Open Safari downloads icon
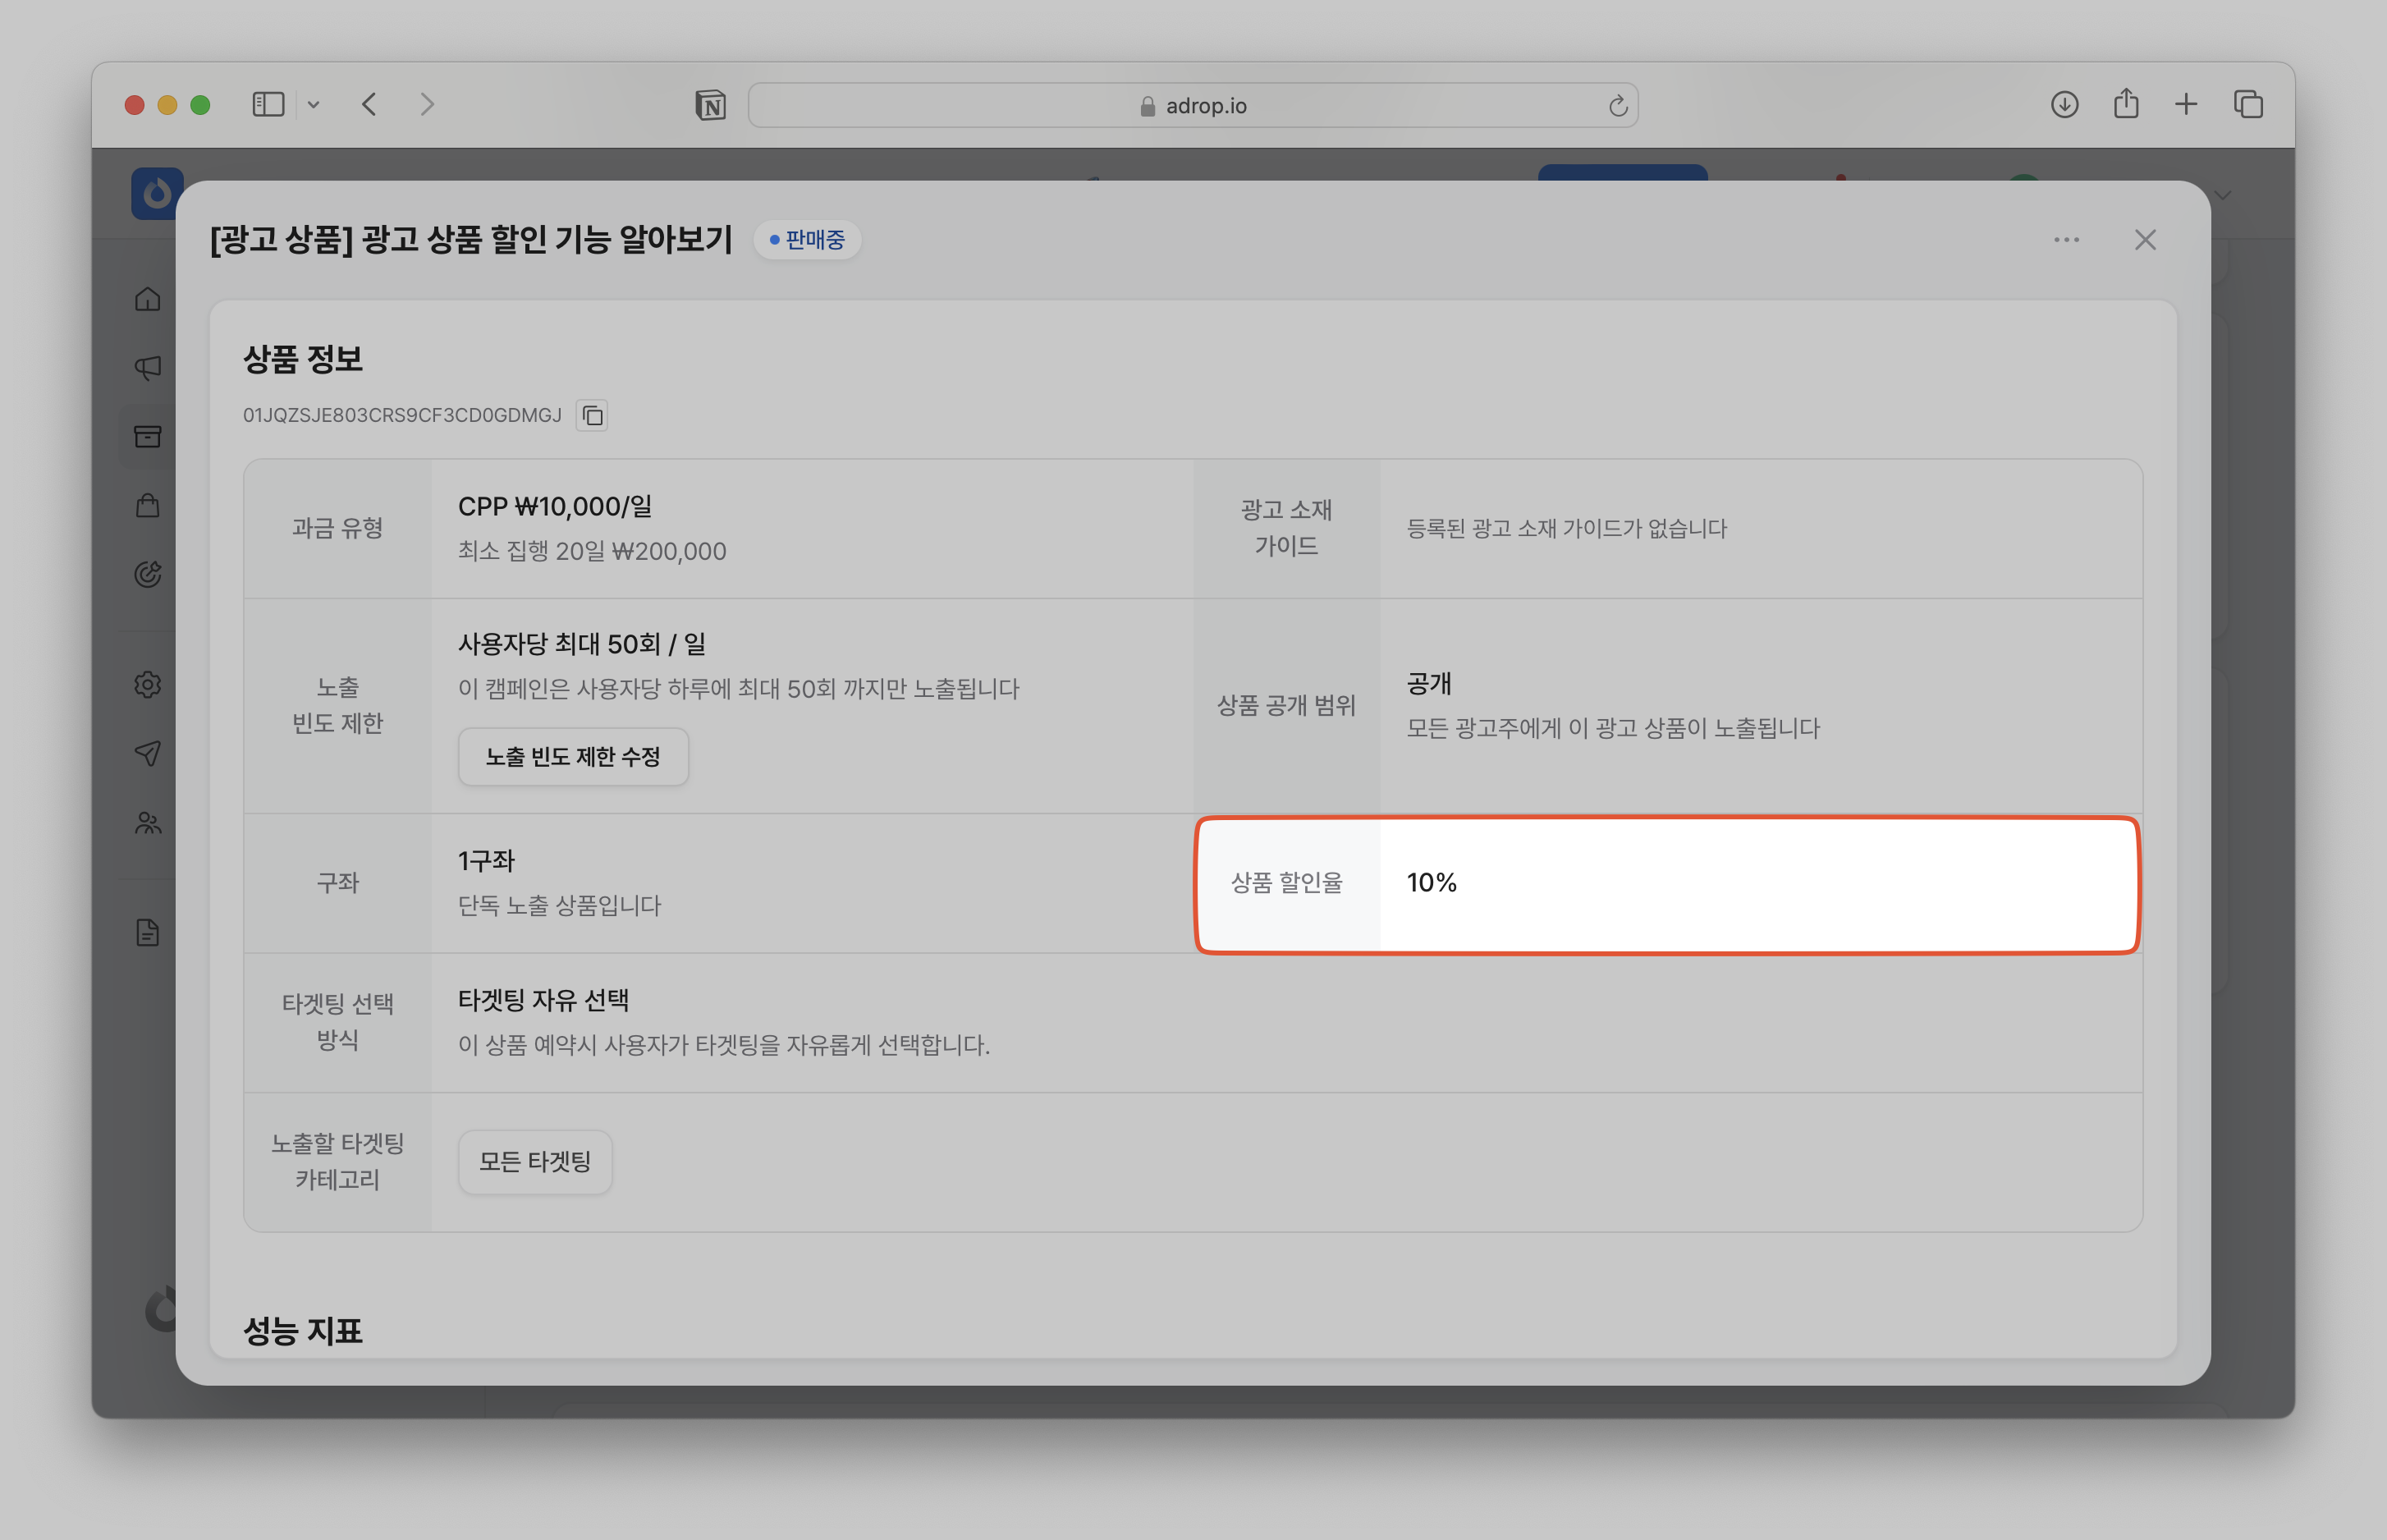 click(2064, 105)
